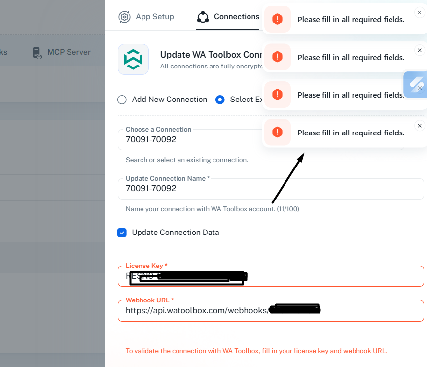Click the Connections tab's circular node icon
The width and height of the screenshot is (427, 367).
203,17
